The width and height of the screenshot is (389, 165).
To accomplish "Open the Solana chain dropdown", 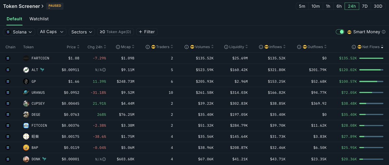I will coord(19,32).
